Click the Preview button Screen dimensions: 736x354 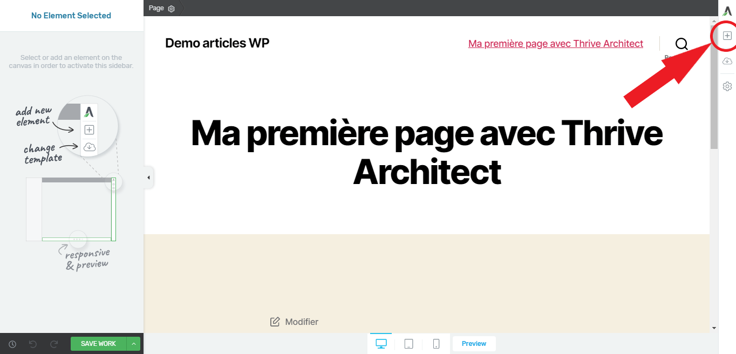[x=474, y=344]
